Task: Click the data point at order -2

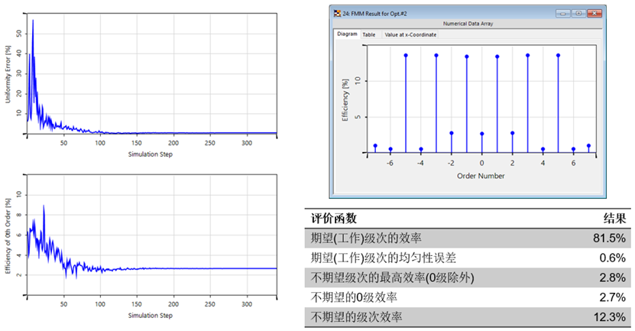Action: pos(452,133)
